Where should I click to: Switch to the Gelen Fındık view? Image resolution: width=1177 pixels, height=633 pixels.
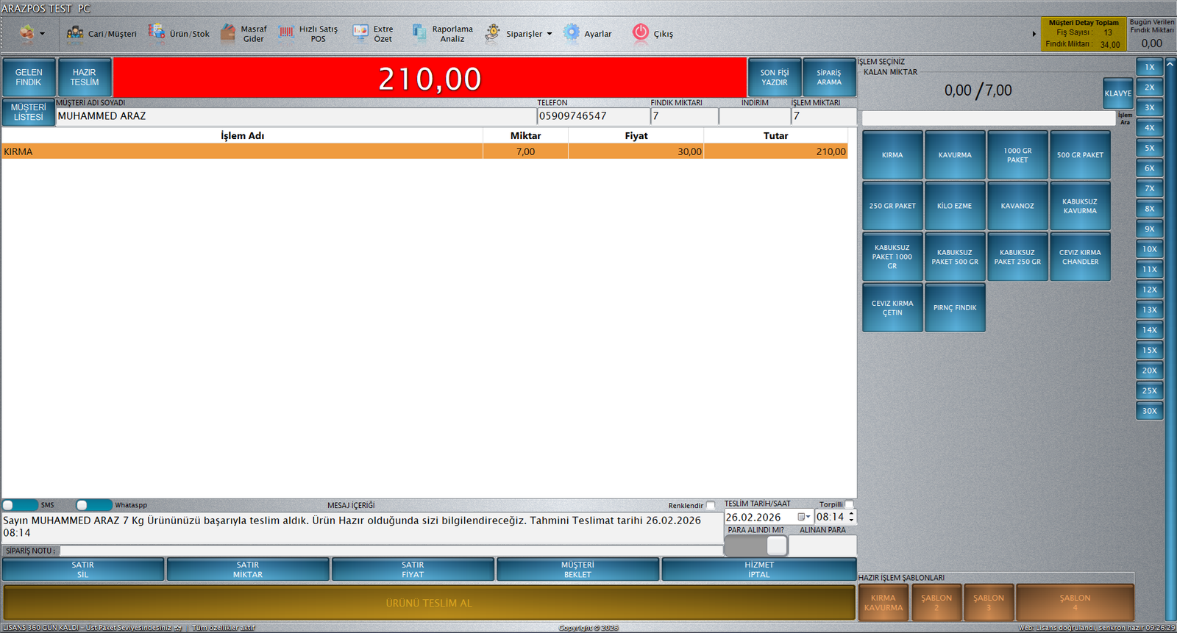(29, 77)
